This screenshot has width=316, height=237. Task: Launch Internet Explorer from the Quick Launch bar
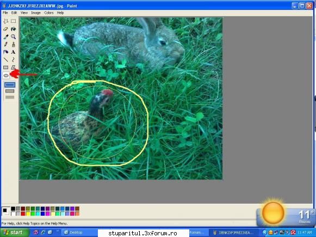[x=43, y=232]
